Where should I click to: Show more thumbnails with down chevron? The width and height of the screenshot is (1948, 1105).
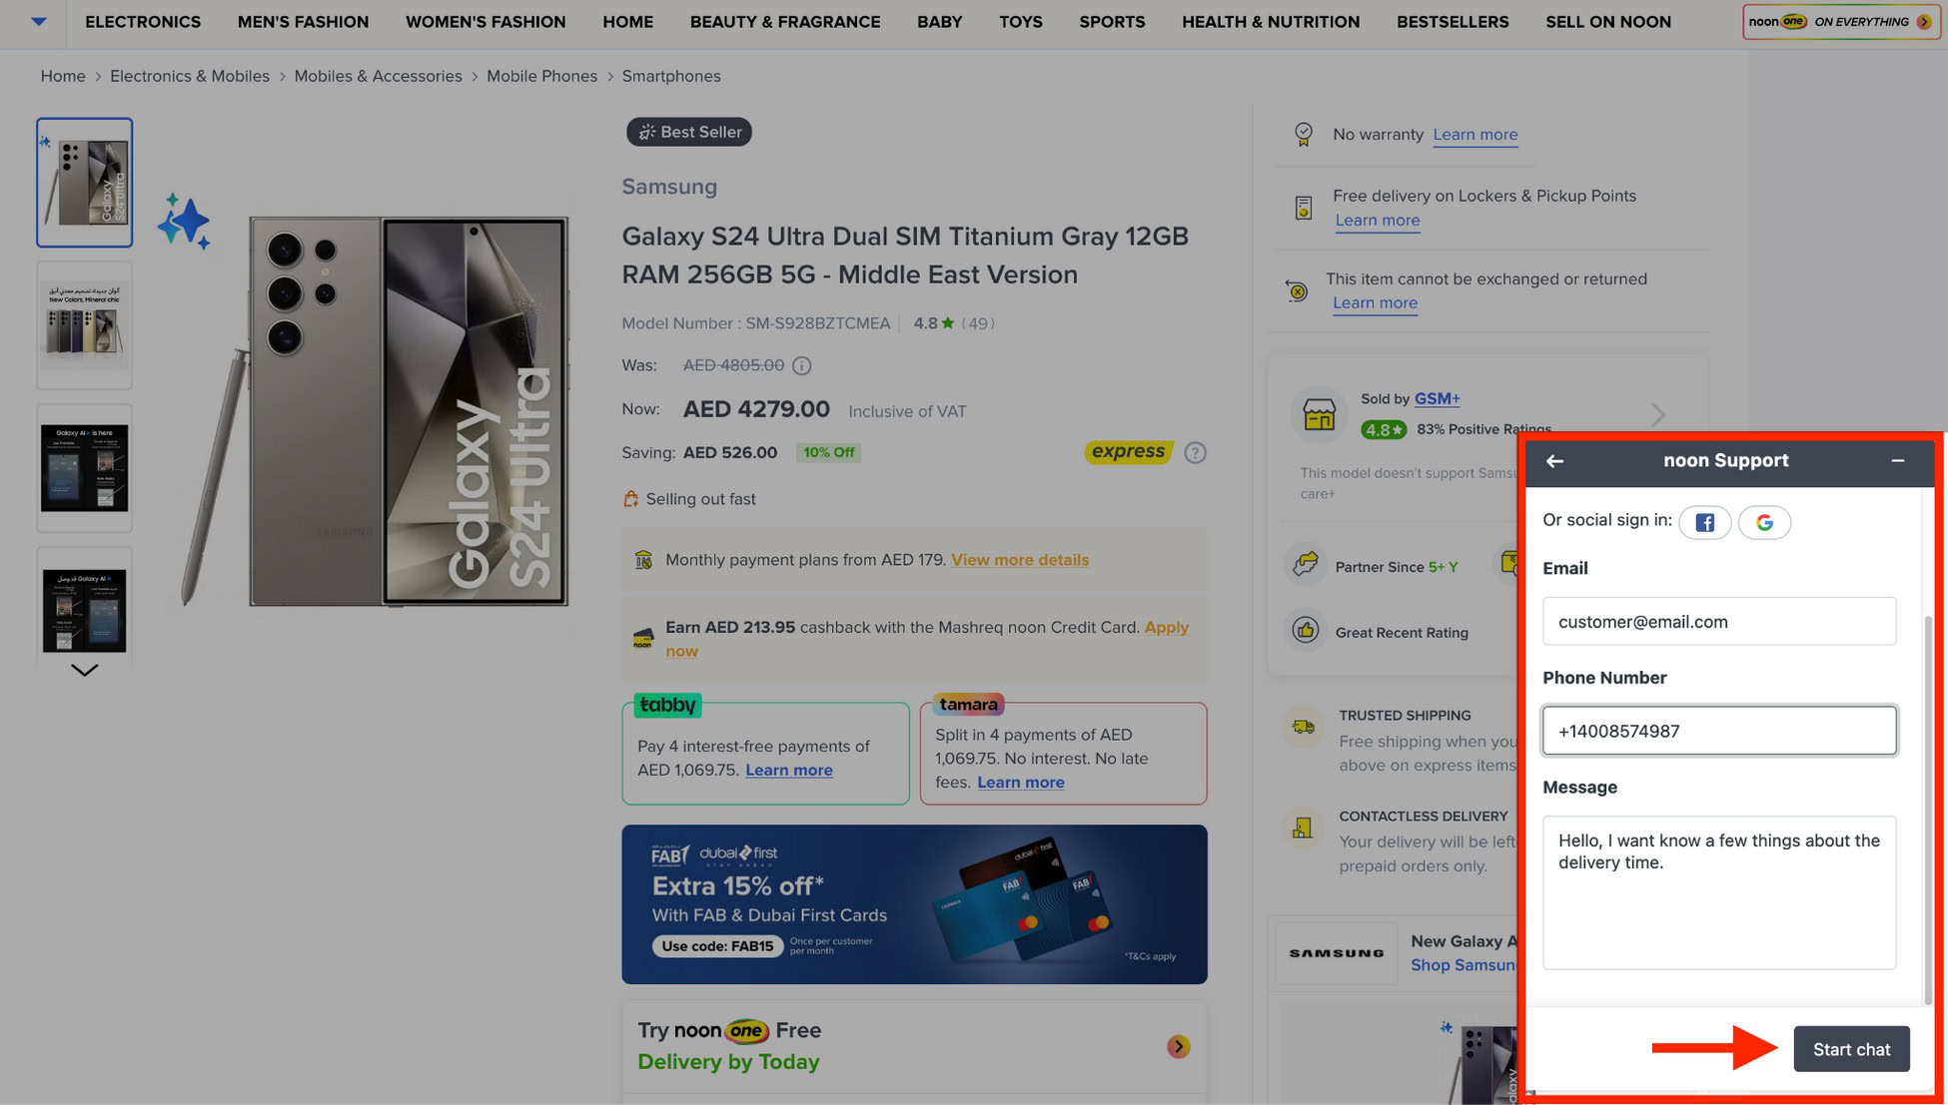85,670
